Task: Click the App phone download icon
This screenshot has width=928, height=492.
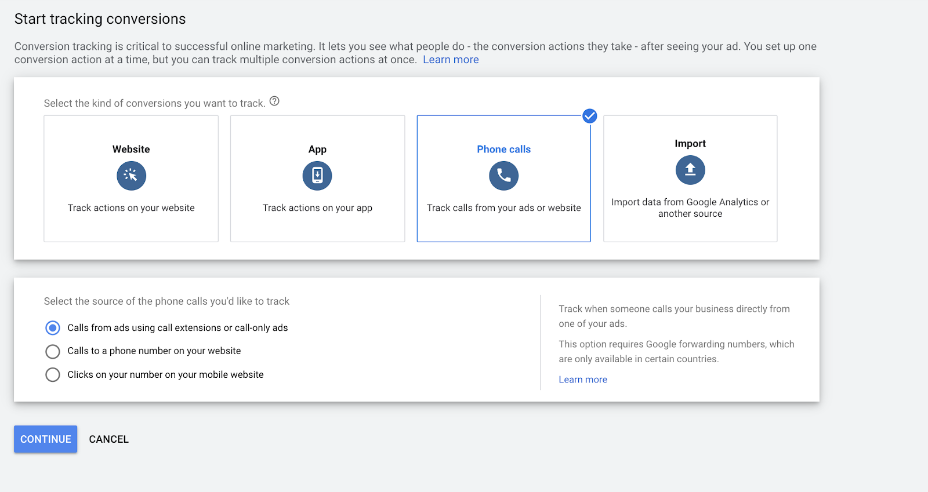Action: pos(317,176)
